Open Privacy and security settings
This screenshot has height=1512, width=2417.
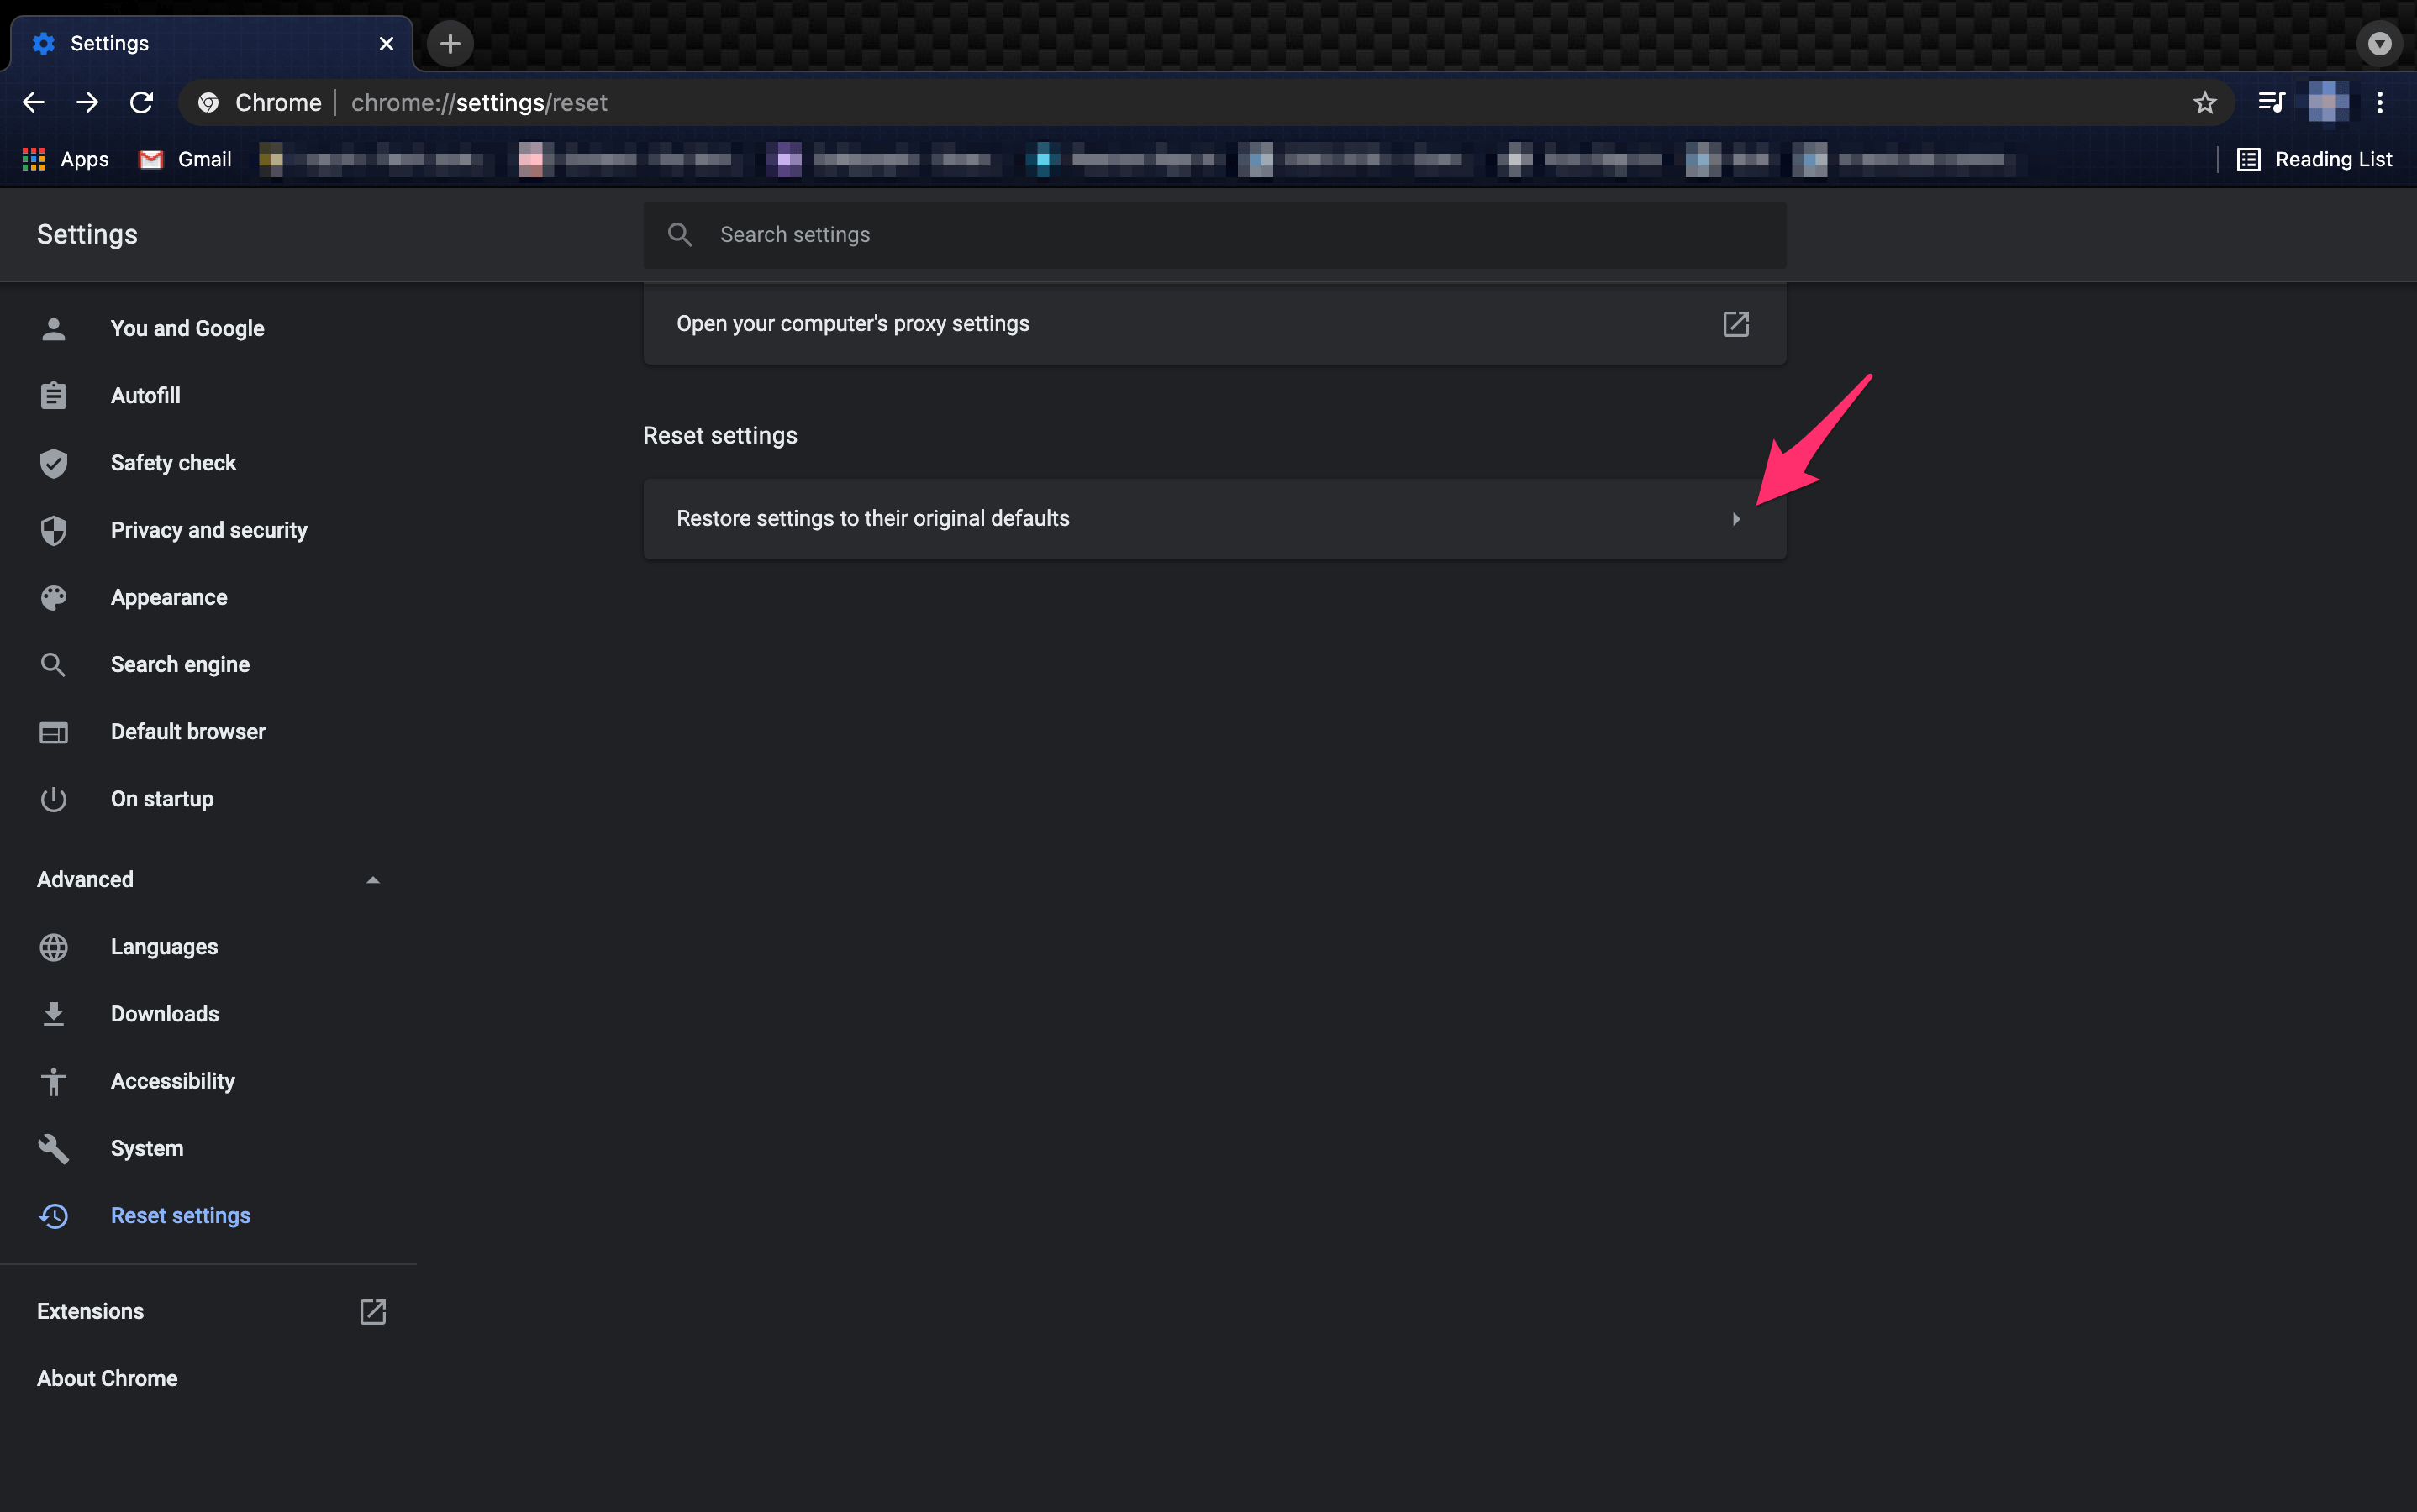pos(208,530)
